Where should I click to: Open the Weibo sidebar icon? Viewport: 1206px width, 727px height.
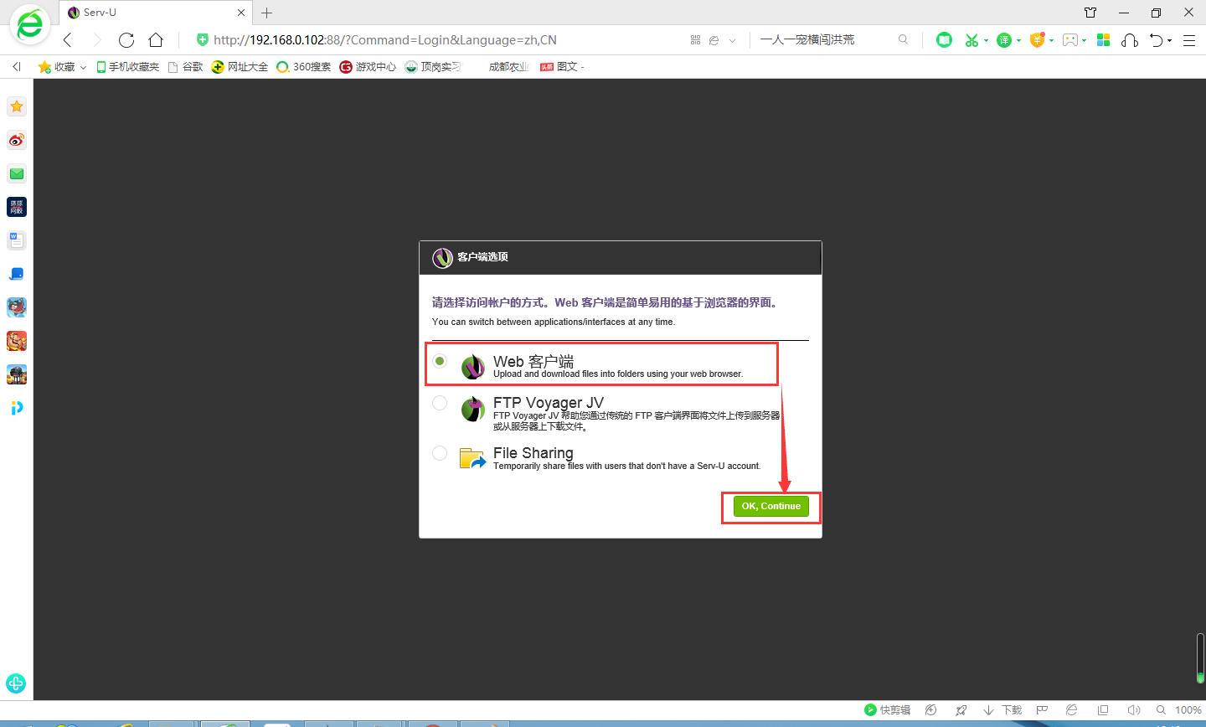coord(17,140)
